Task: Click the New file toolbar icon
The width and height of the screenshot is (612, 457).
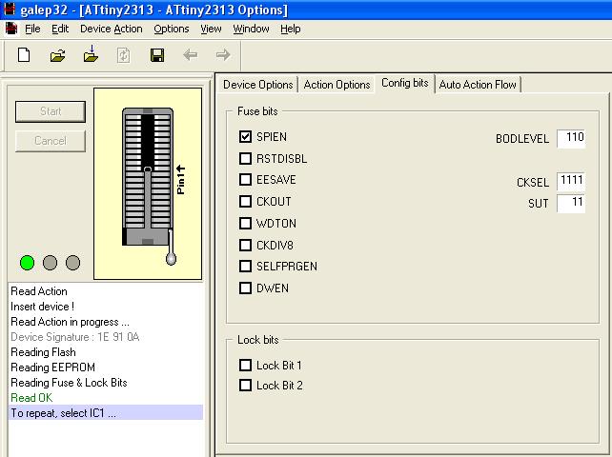Action: click(24, 55)
